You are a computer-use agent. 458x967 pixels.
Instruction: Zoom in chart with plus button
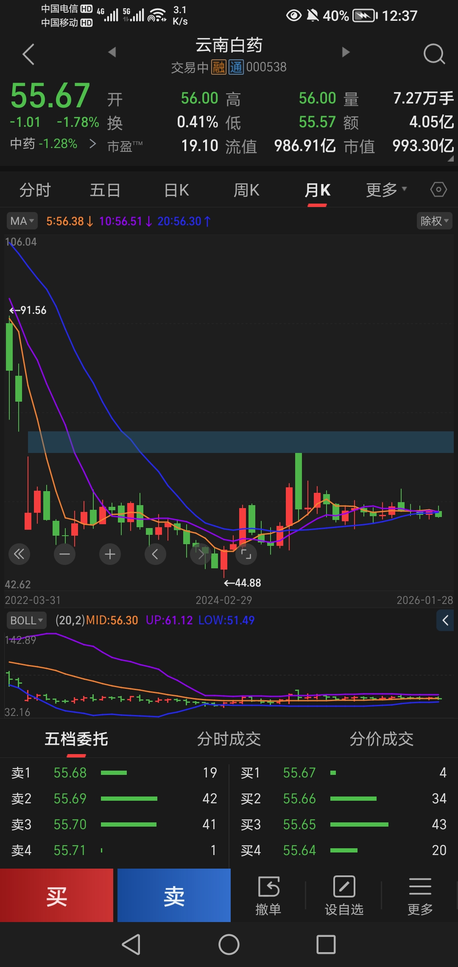pyautogui.click(x=110, y=554)
